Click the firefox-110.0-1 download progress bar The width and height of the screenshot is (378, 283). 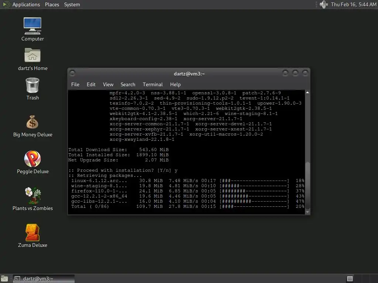click(x=254, y=191)
